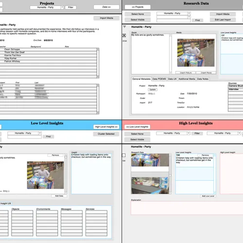
Task: Click Select None in High Level Insights panel
Action: [137, 134]
